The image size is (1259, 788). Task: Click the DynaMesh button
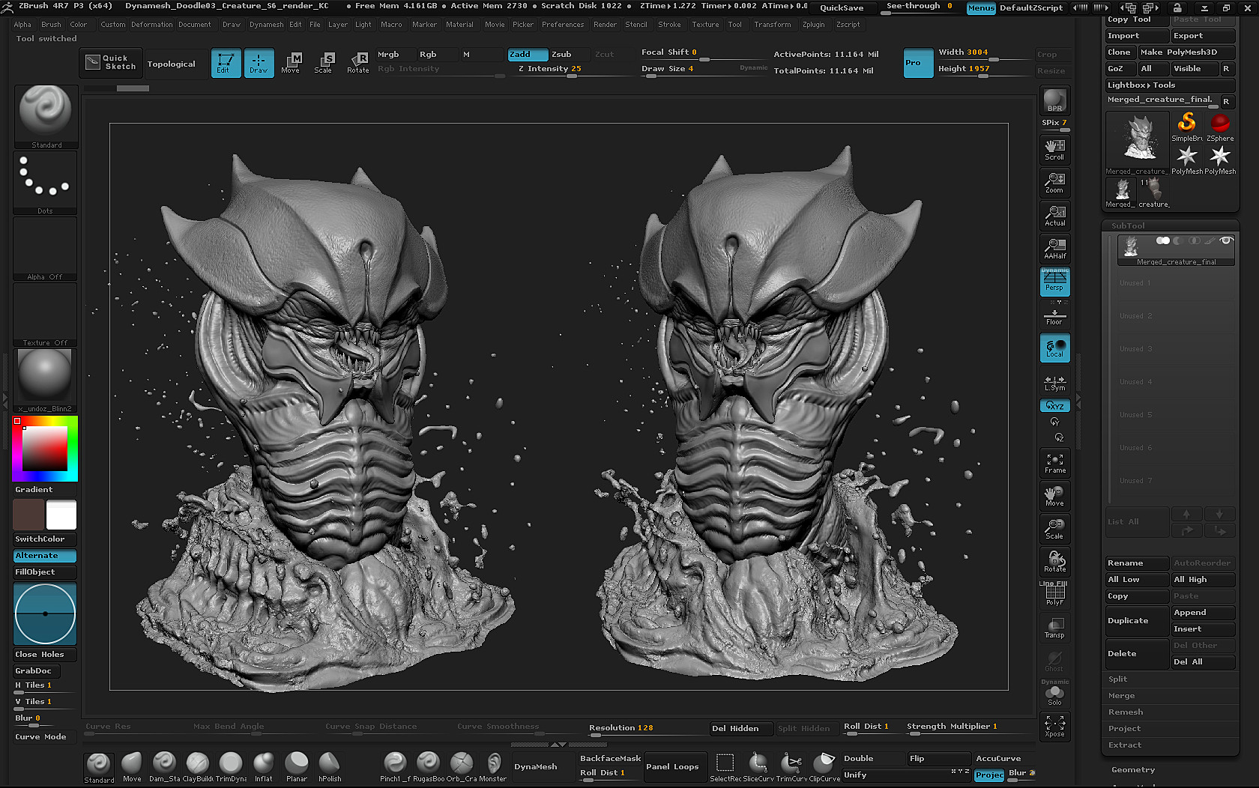[536, 767]
